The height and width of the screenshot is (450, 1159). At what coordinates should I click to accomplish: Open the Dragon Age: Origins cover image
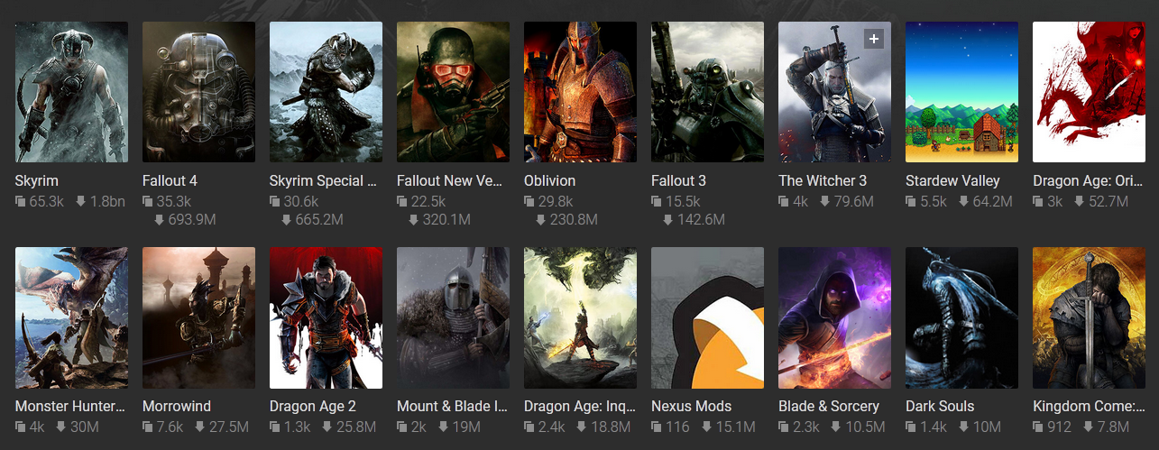(x=1089, y=92)
